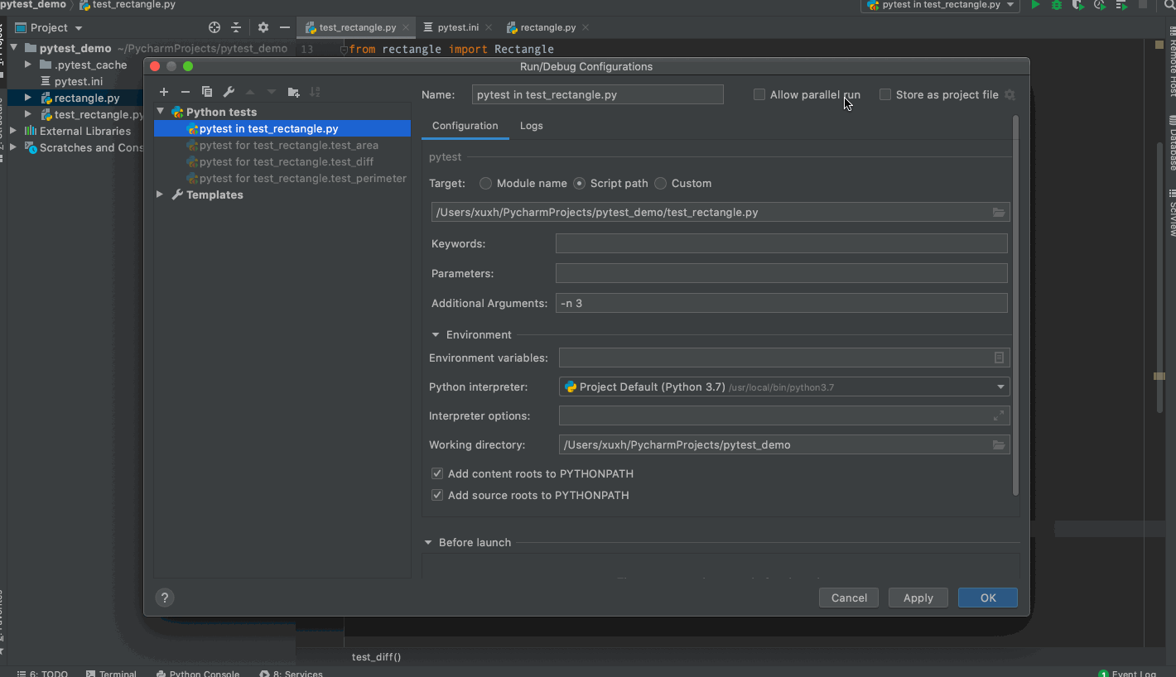This screenshot has width=1176, height=677.
Task: Move configuration up with arrow icon
Action: pos(250,92)
